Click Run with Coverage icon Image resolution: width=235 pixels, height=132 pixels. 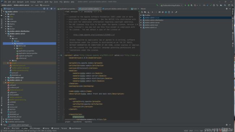(192, 5)
